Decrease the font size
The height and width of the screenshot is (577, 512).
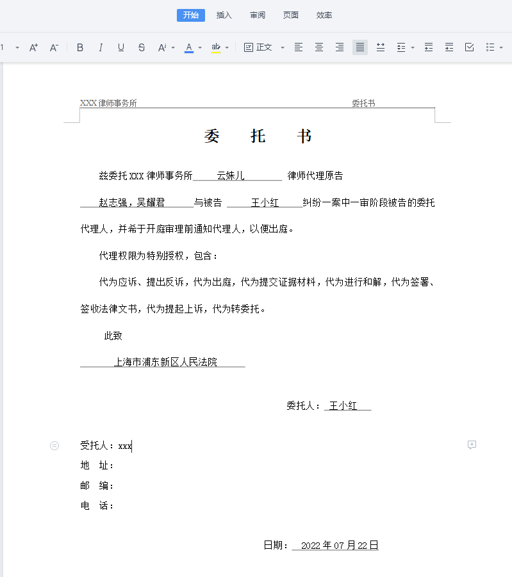(x=54, y=47)
